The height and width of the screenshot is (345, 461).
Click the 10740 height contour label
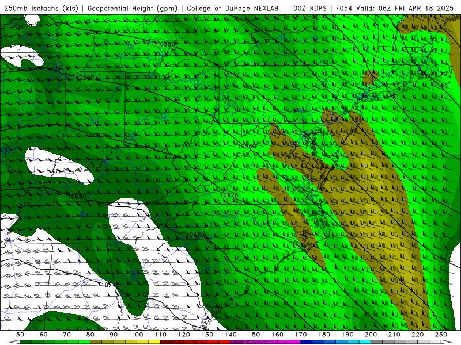point(110,285)
